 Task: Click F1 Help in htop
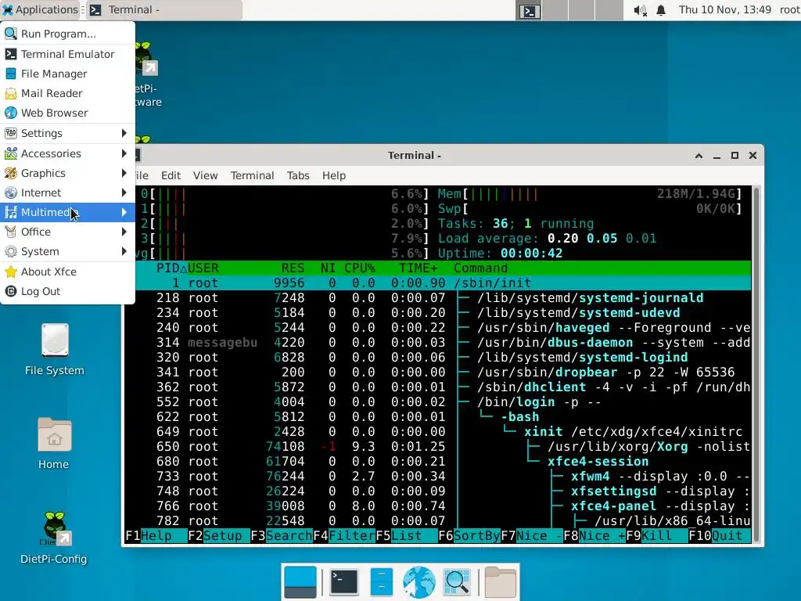click(156, 535)
